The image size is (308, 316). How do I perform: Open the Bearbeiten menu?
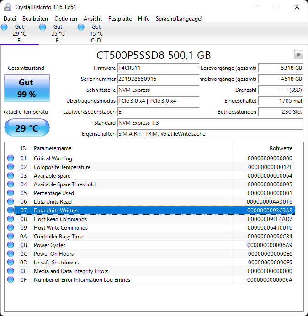[x=35, y=19]
